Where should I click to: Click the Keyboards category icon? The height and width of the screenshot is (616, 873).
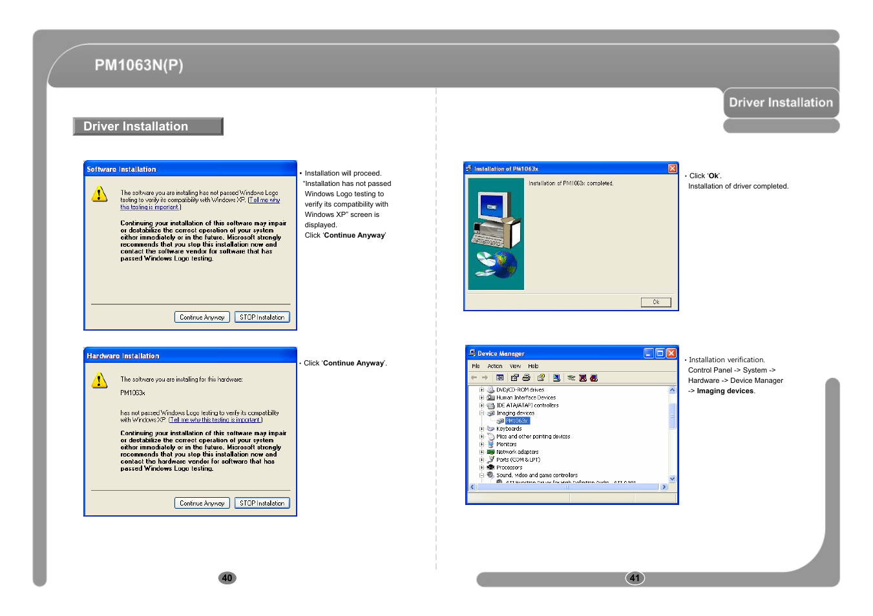click(x=490, y=428)
